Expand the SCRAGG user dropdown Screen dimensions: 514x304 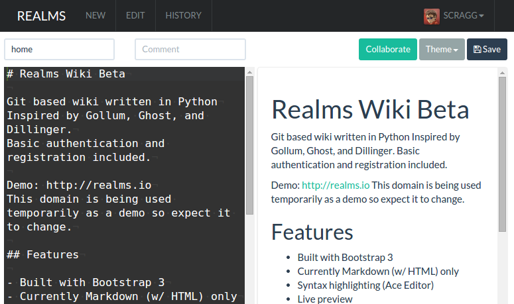463,16
